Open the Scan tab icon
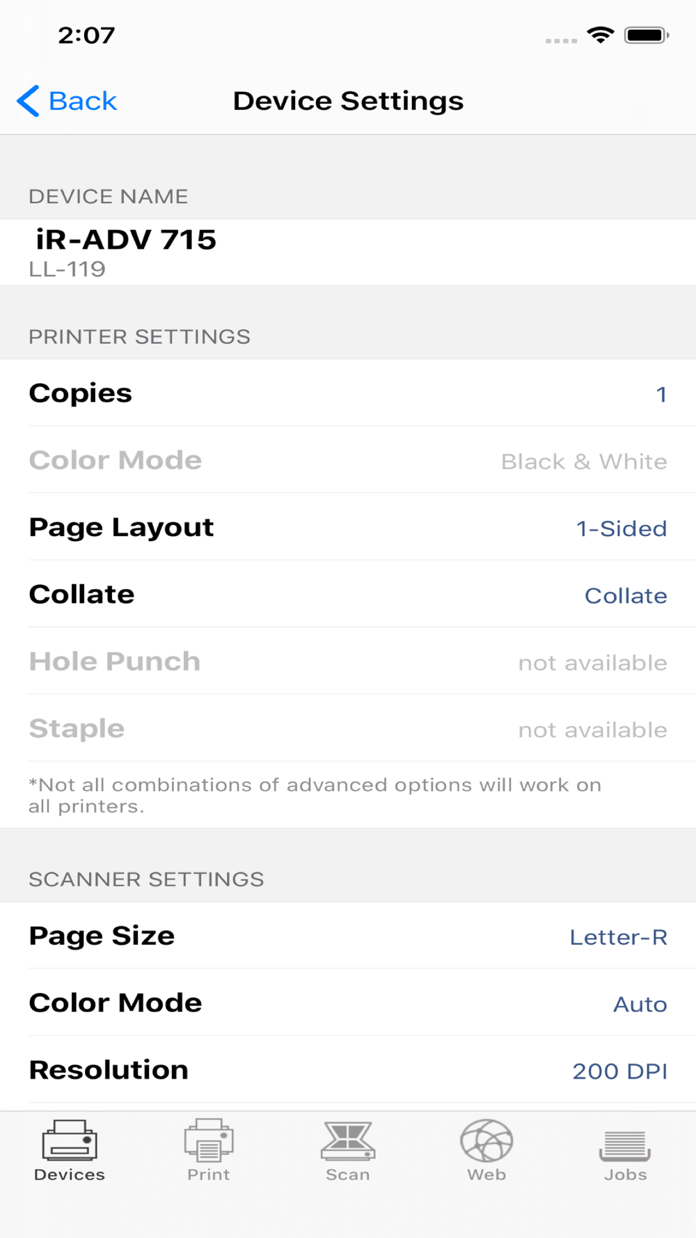Viewport: 696px width, 1238px height. [347, 1141]
